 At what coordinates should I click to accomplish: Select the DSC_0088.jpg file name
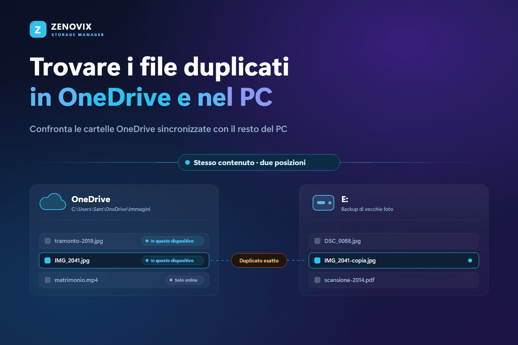pos(342,241)
